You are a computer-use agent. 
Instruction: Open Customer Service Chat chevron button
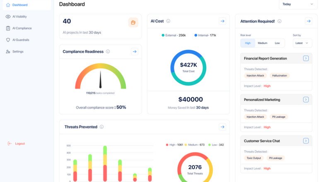306,141
